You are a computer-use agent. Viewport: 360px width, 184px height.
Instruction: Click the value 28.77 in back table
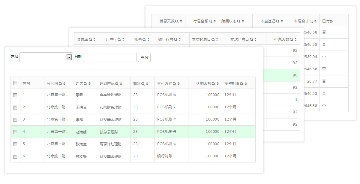point(312,81)
